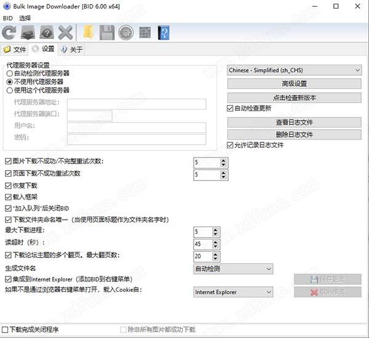Click the 用户名 input field
Viewport: 369px width, 338px height.
[137, 127]
